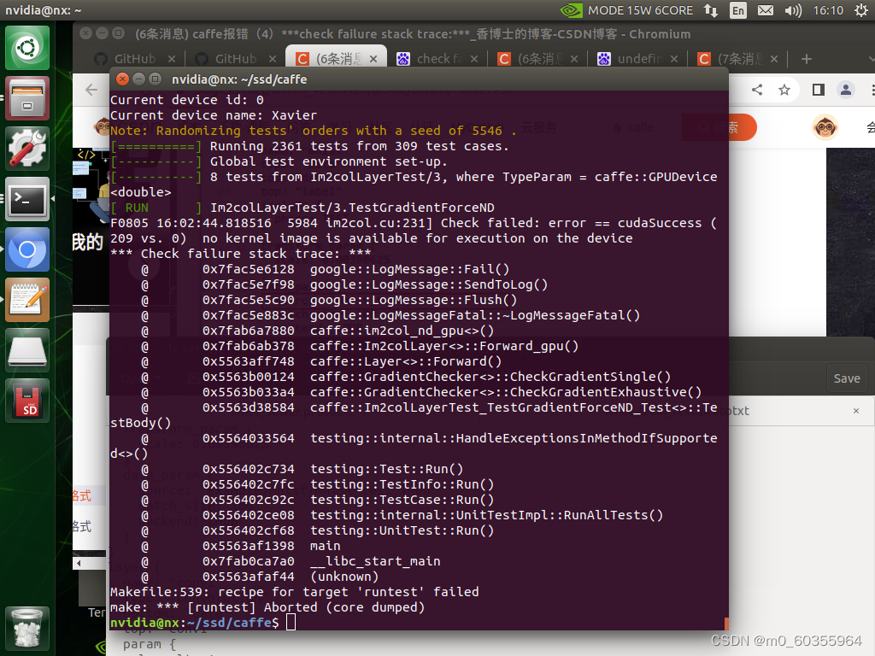875x656 pixels.
Task: Click 'Im2colLayerTest/3.TestGradientForceND' test name
Action: (352, 208)
